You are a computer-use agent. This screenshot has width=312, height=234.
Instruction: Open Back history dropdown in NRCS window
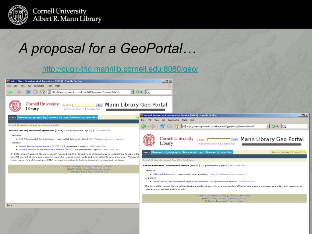pos(148,126)
